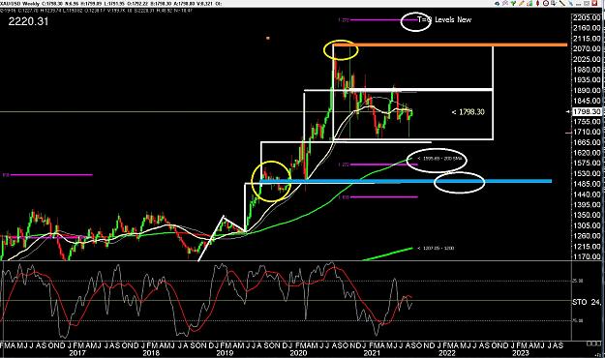Click the red candle-shaped icon in toolbar
605x358 pixels.
coord(538,3)
